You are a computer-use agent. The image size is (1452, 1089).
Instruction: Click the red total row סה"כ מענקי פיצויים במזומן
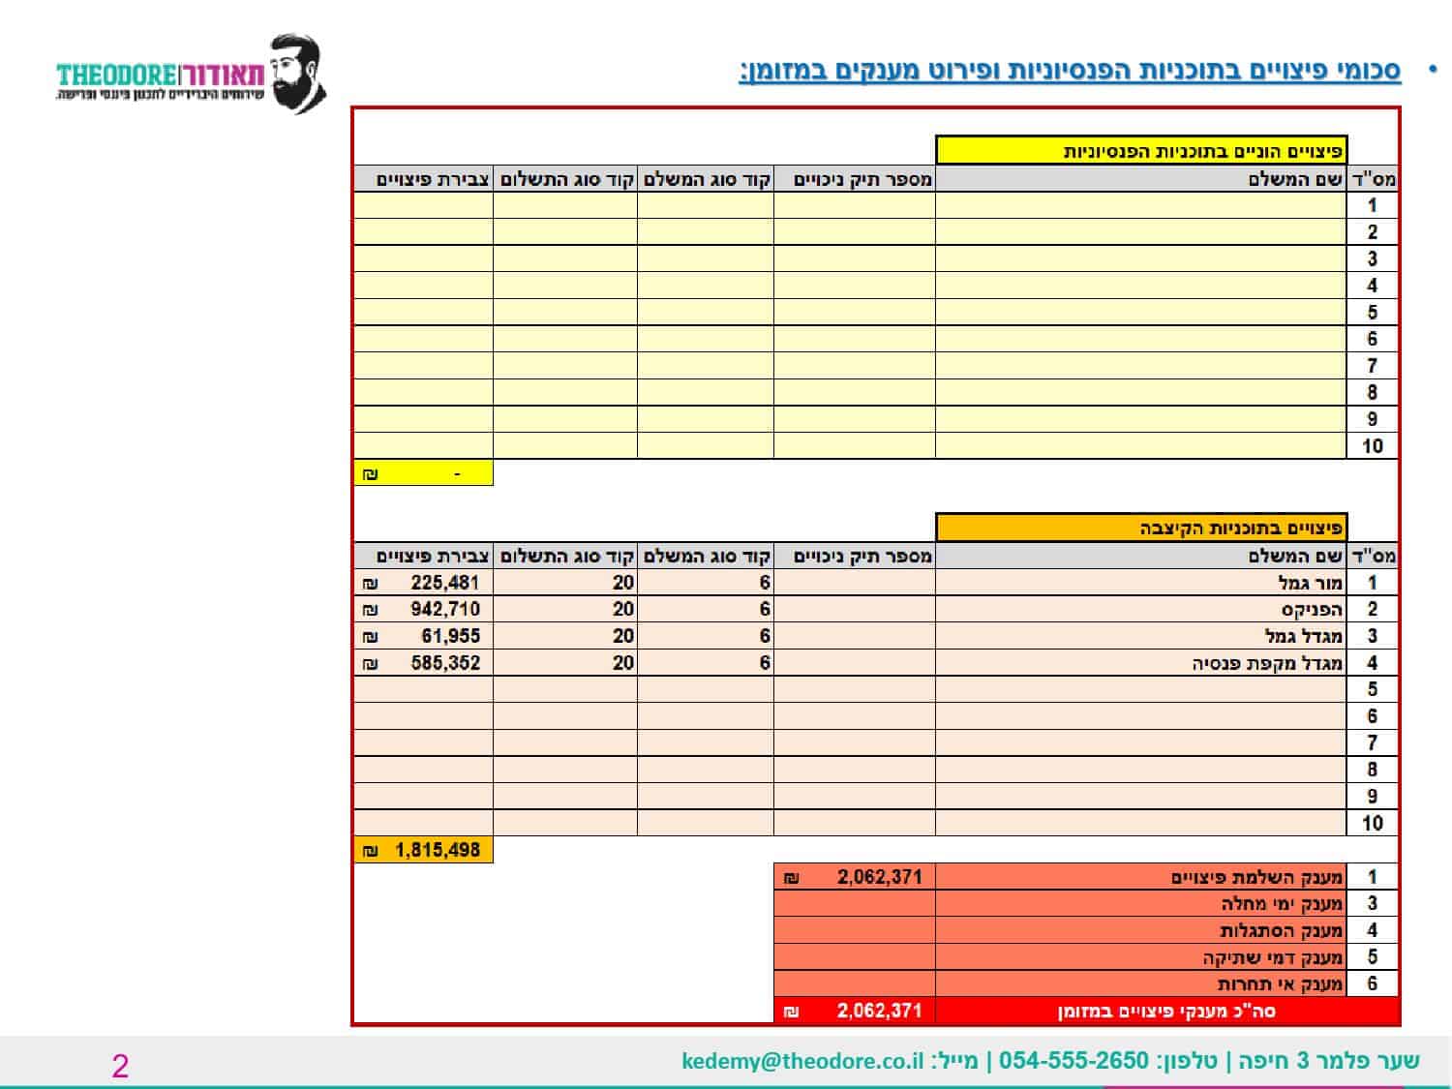click(x=1087, y=1011)
